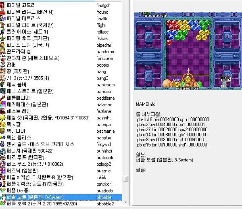Click the Puzzle Bobble screenshot preview
Screen dimensions: 242x209
(188, 51)
